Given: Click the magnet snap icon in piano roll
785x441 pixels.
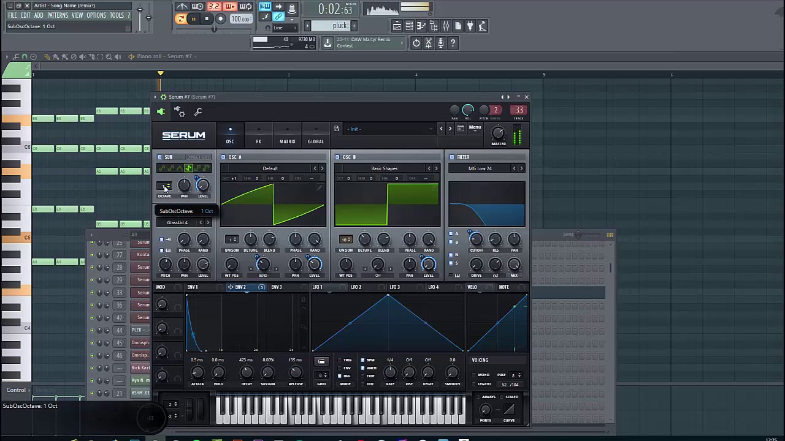Looking at the screenshot, I should (25, 56).
